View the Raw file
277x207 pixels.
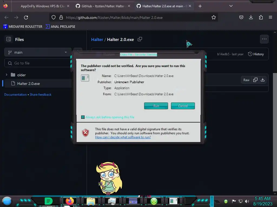246,80
